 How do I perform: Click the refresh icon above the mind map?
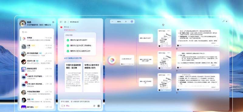[x=163, y=25]
